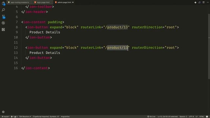Click TSH Resolver in the status bar
210x118 pixels.
tap(25, 117)
